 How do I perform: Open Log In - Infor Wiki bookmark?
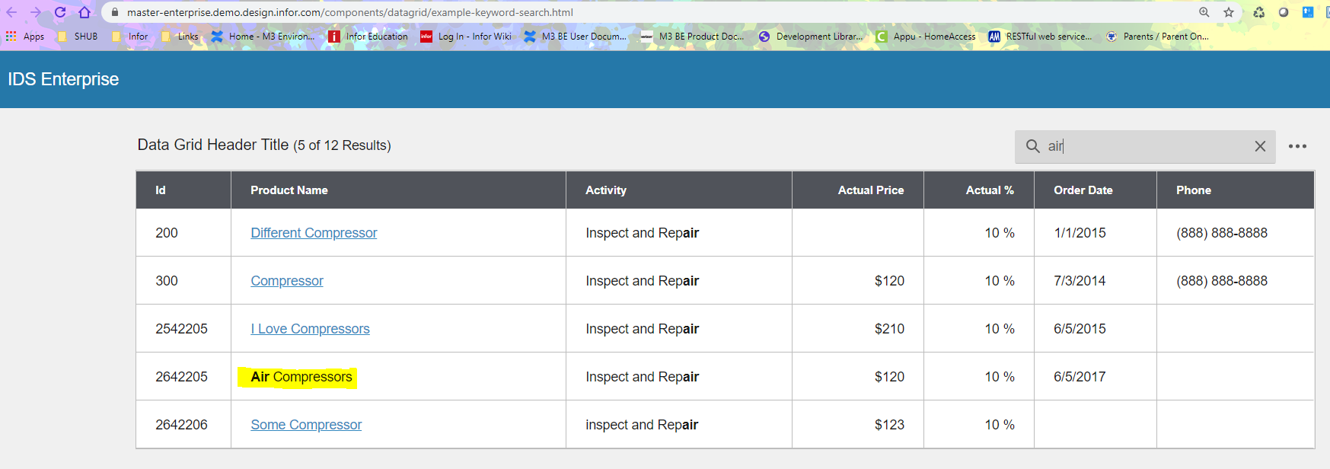[467, 37]
